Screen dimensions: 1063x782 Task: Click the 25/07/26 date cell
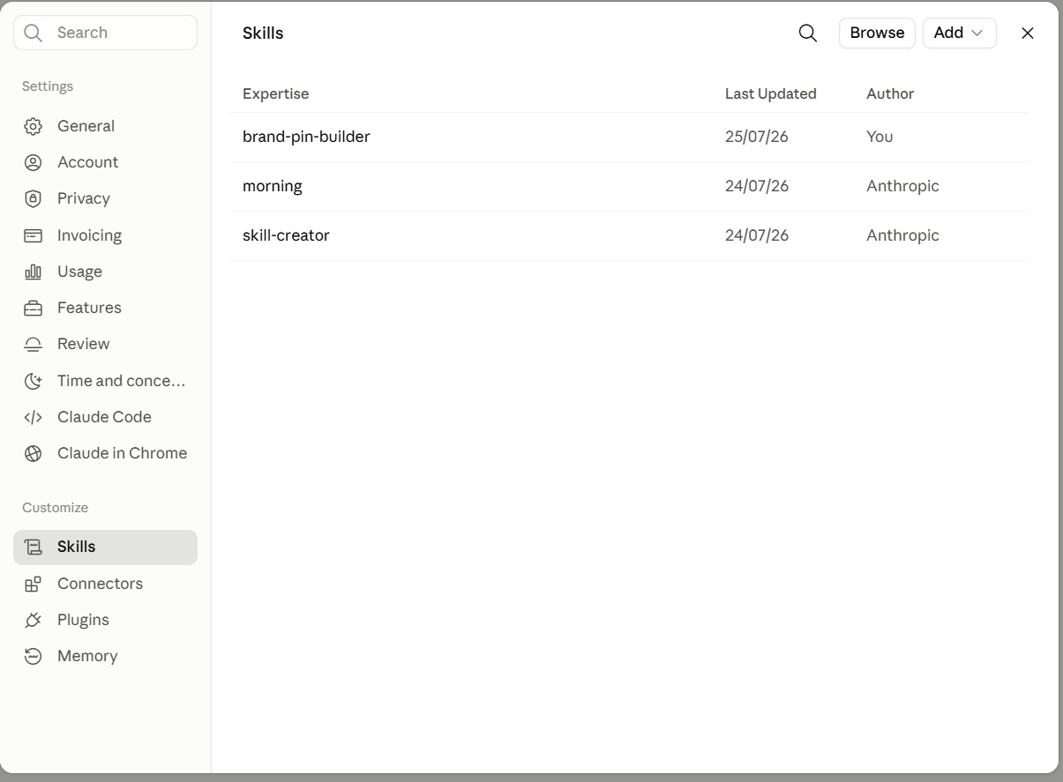[x=756, y=137]
